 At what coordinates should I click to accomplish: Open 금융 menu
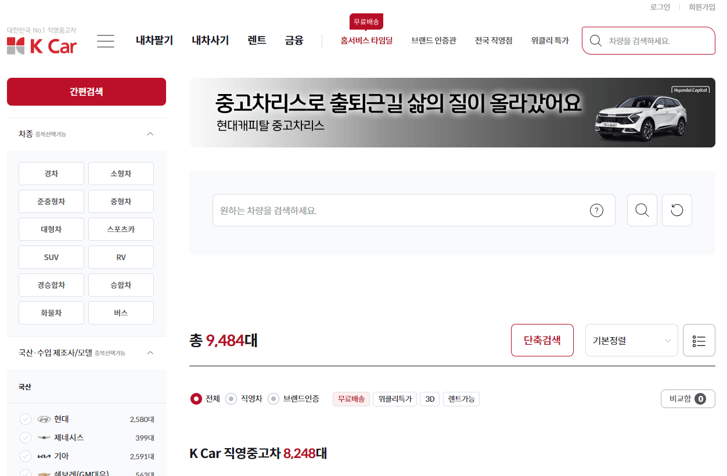[294, 41]
